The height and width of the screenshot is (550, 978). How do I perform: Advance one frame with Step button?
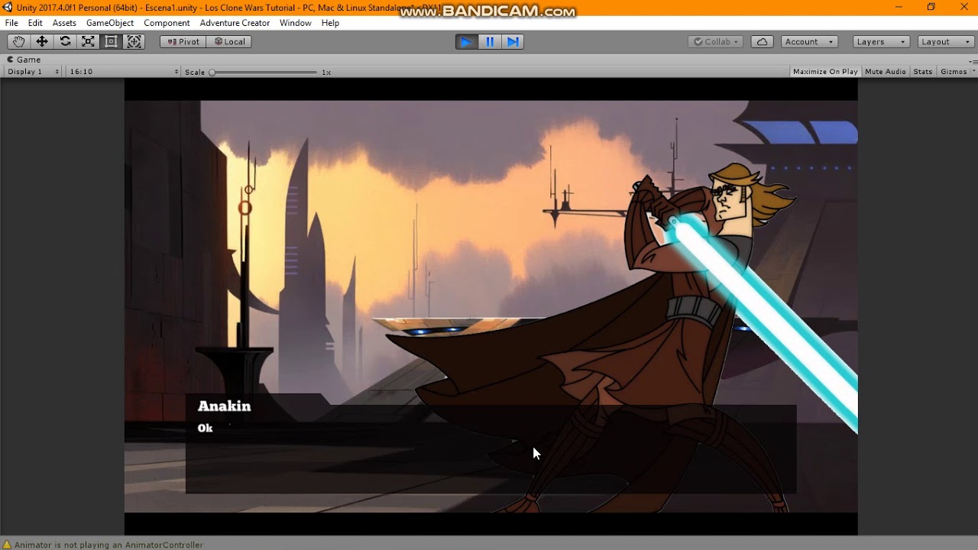click(x=513, y=42)
